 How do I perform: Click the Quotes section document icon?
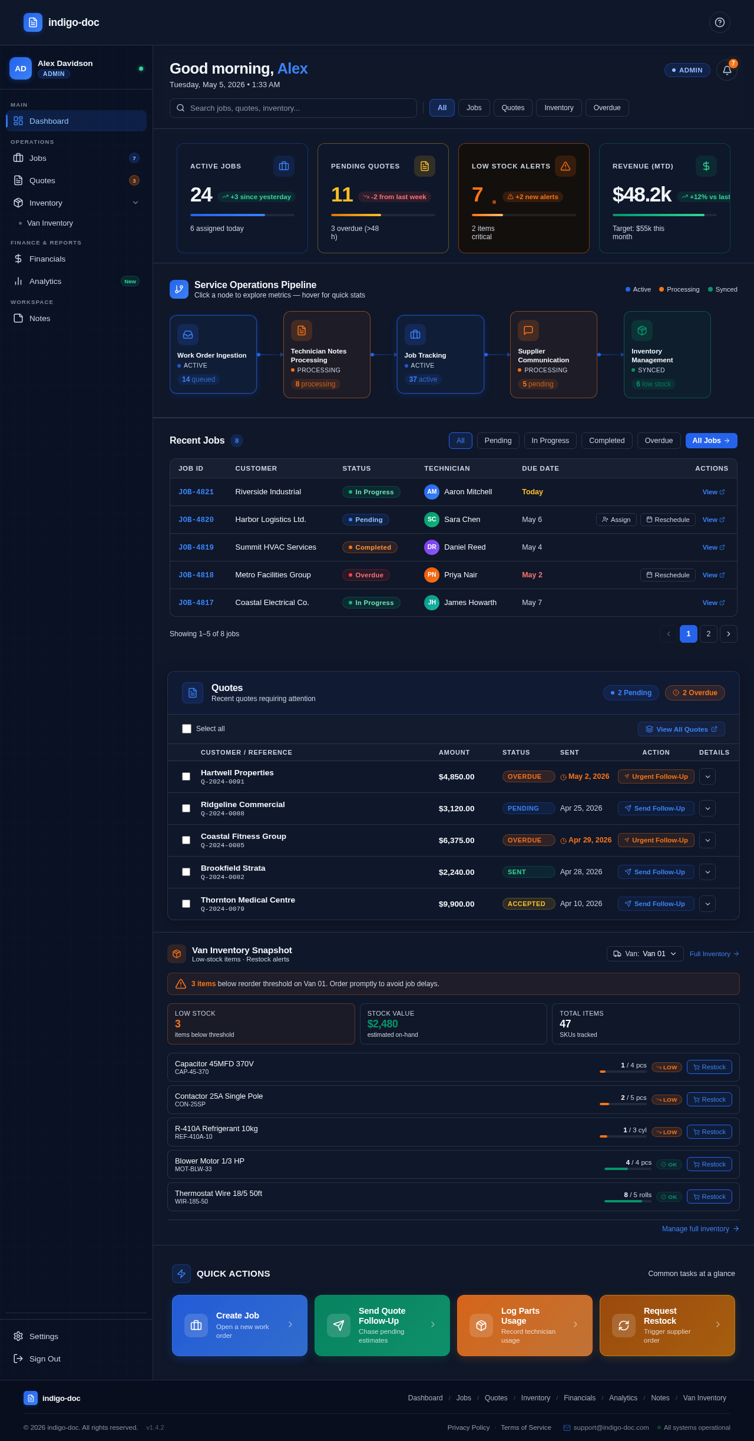[x=193, y=693]
